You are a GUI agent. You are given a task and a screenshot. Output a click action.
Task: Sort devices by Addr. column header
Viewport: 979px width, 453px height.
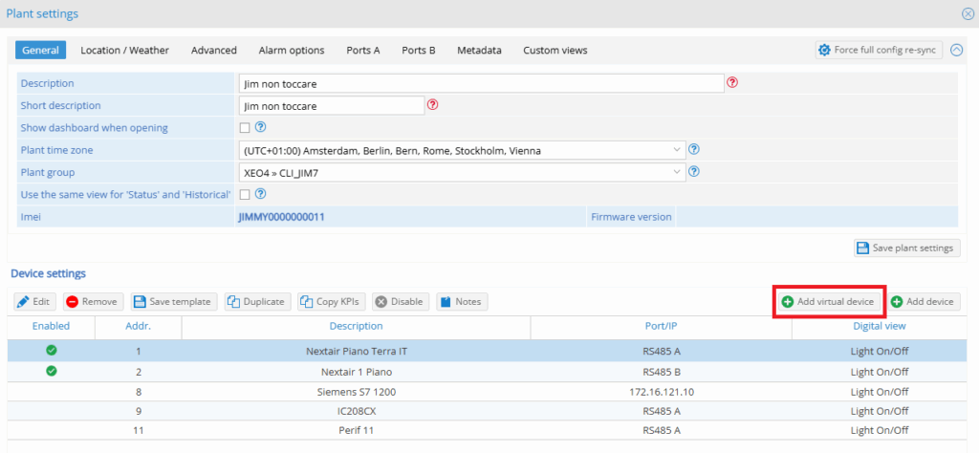tap(138, 326)
